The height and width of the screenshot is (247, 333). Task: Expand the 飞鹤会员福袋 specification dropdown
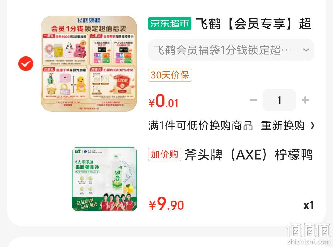pos(231,50)
